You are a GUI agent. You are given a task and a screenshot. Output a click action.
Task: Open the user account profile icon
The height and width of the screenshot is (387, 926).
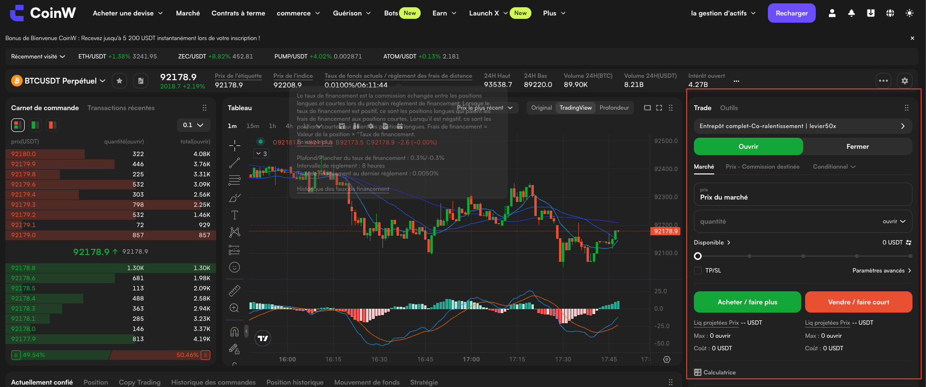832,13
